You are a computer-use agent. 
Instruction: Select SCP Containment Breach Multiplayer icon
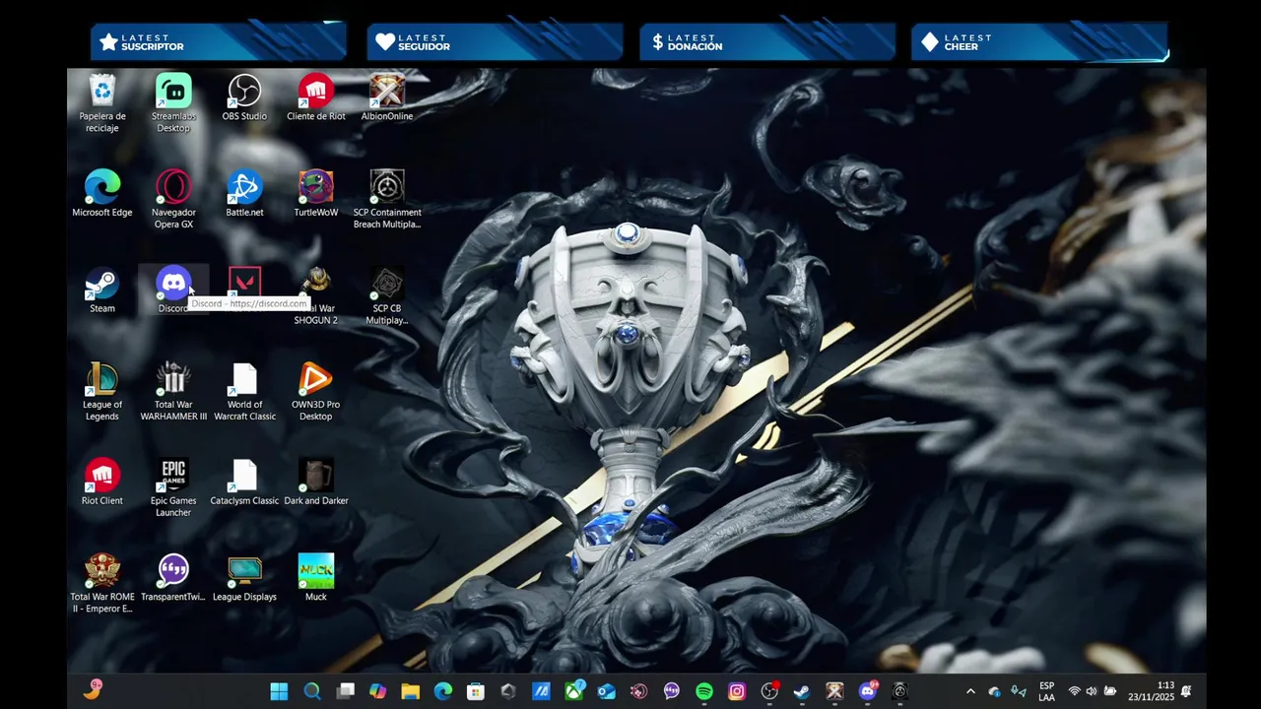(x=387, y=199)
